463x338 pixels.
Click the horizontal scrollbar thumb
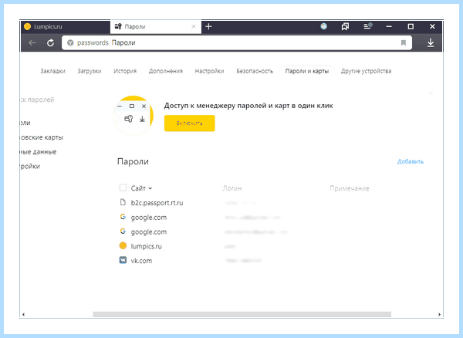click(242, 314)
